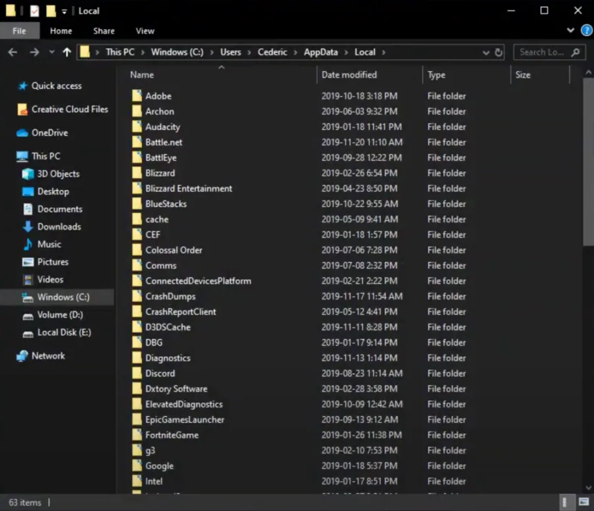Navigate to AppData in breadcrumb
Screen dimensions: 594x511
pos(321,52)
